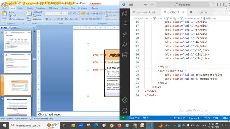Click Cut in the Clipboard group
Screen dimensions: 230x129
pyautogui.click(x=11, y=12)
